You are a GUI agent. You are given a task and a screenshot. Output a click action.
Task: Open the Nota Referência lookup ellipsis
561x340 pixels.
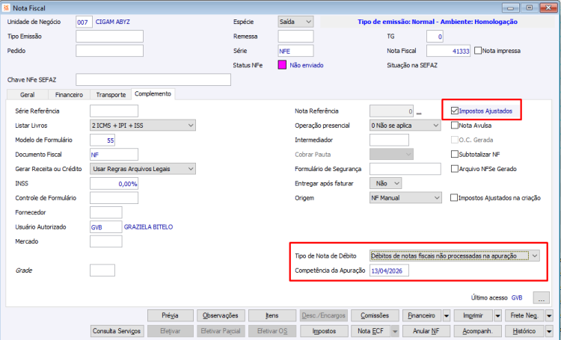pos(419,111)
